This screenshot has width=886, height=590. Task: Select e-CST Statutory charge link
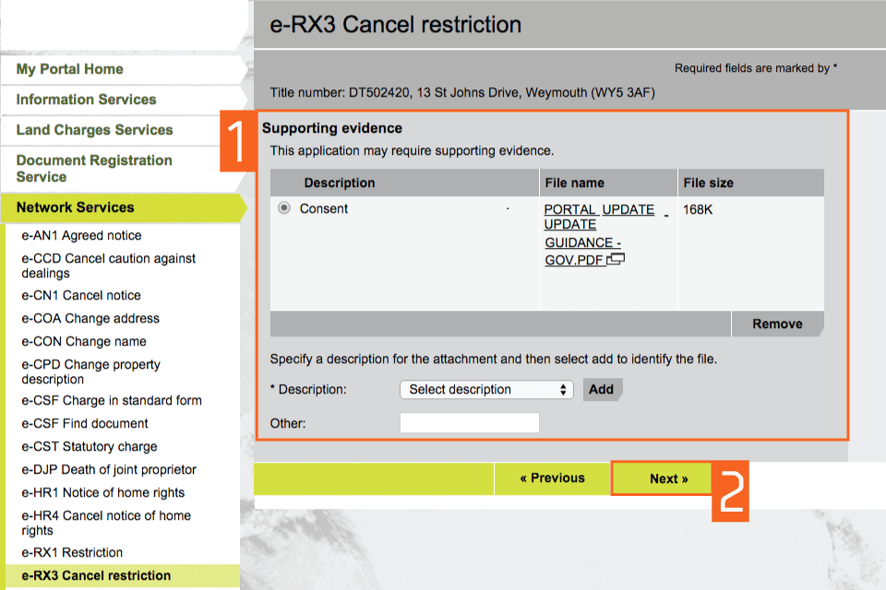90,447
